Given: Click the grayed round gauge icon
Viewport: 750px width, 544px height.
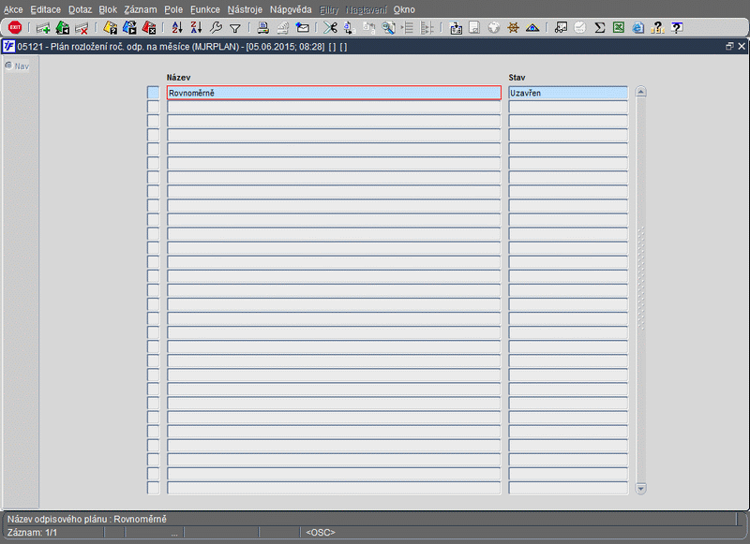Looking at the screenshot, I should 579,28.
